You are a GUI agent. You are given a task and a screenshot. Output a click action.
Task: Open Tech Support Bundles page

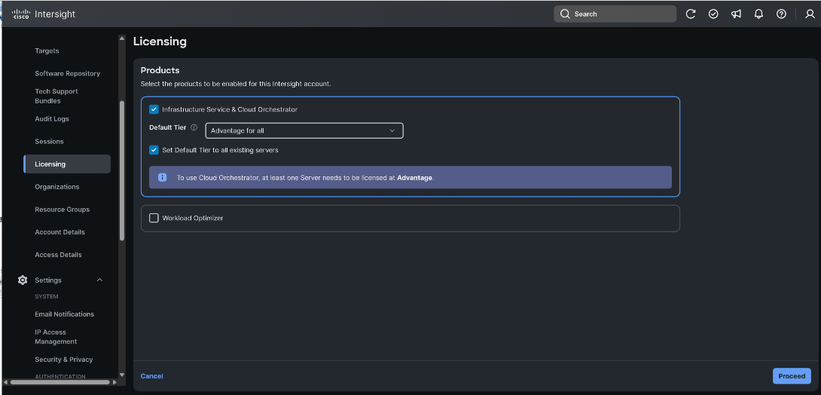pyautogui.click(x=56, y=96)
